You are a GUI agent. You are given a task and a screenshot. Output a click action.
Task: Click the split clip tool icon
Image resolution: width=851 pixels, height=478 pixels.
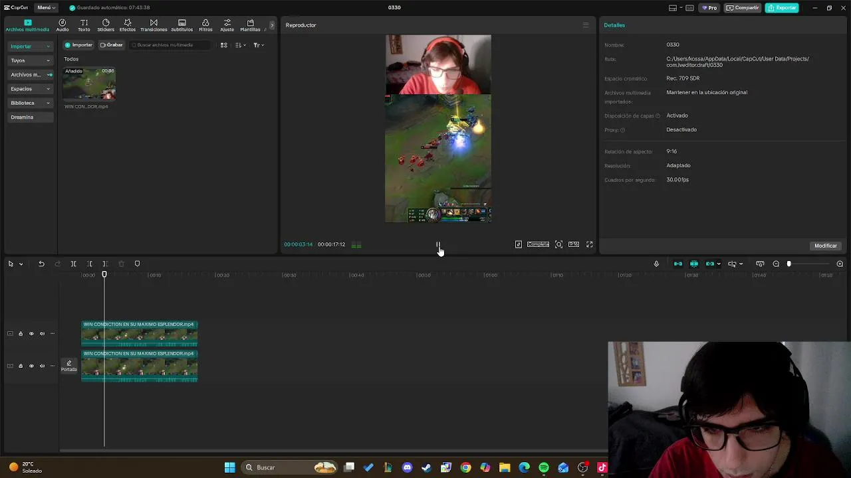tap(73, 264)
